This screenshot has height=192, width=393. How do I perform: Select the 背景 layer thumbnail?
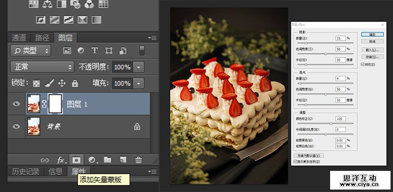coord(34,126)
